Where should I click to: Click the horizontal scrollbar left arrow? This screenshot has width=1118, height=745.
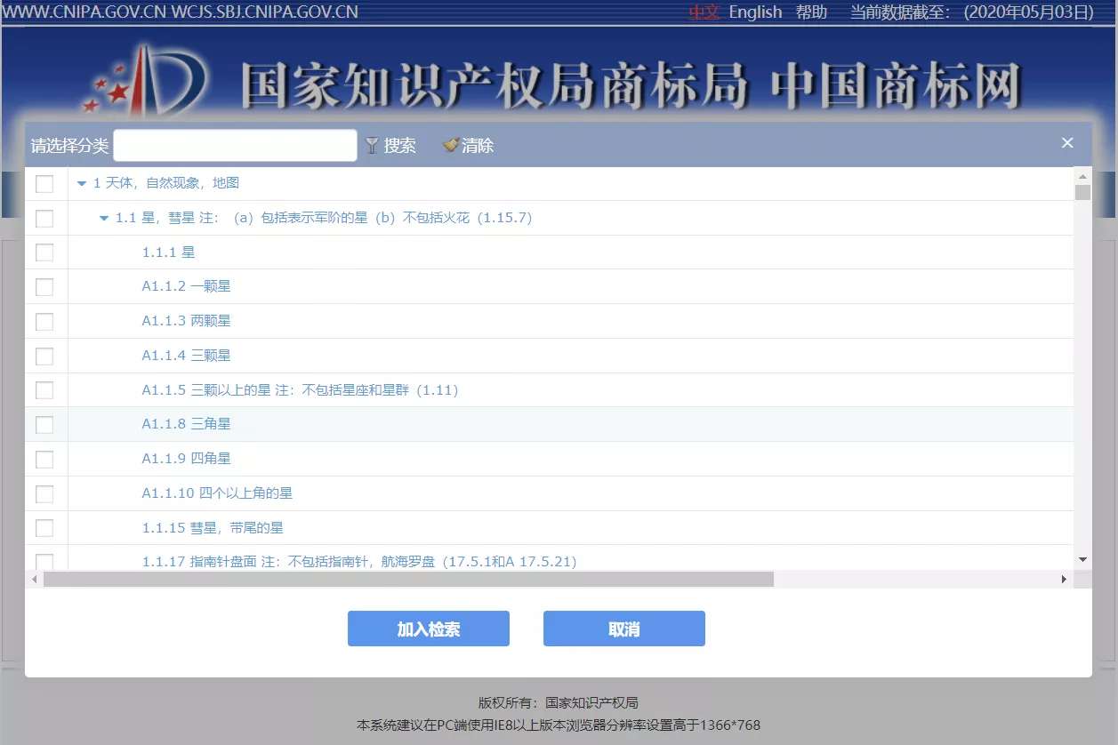tap(35, 580)
